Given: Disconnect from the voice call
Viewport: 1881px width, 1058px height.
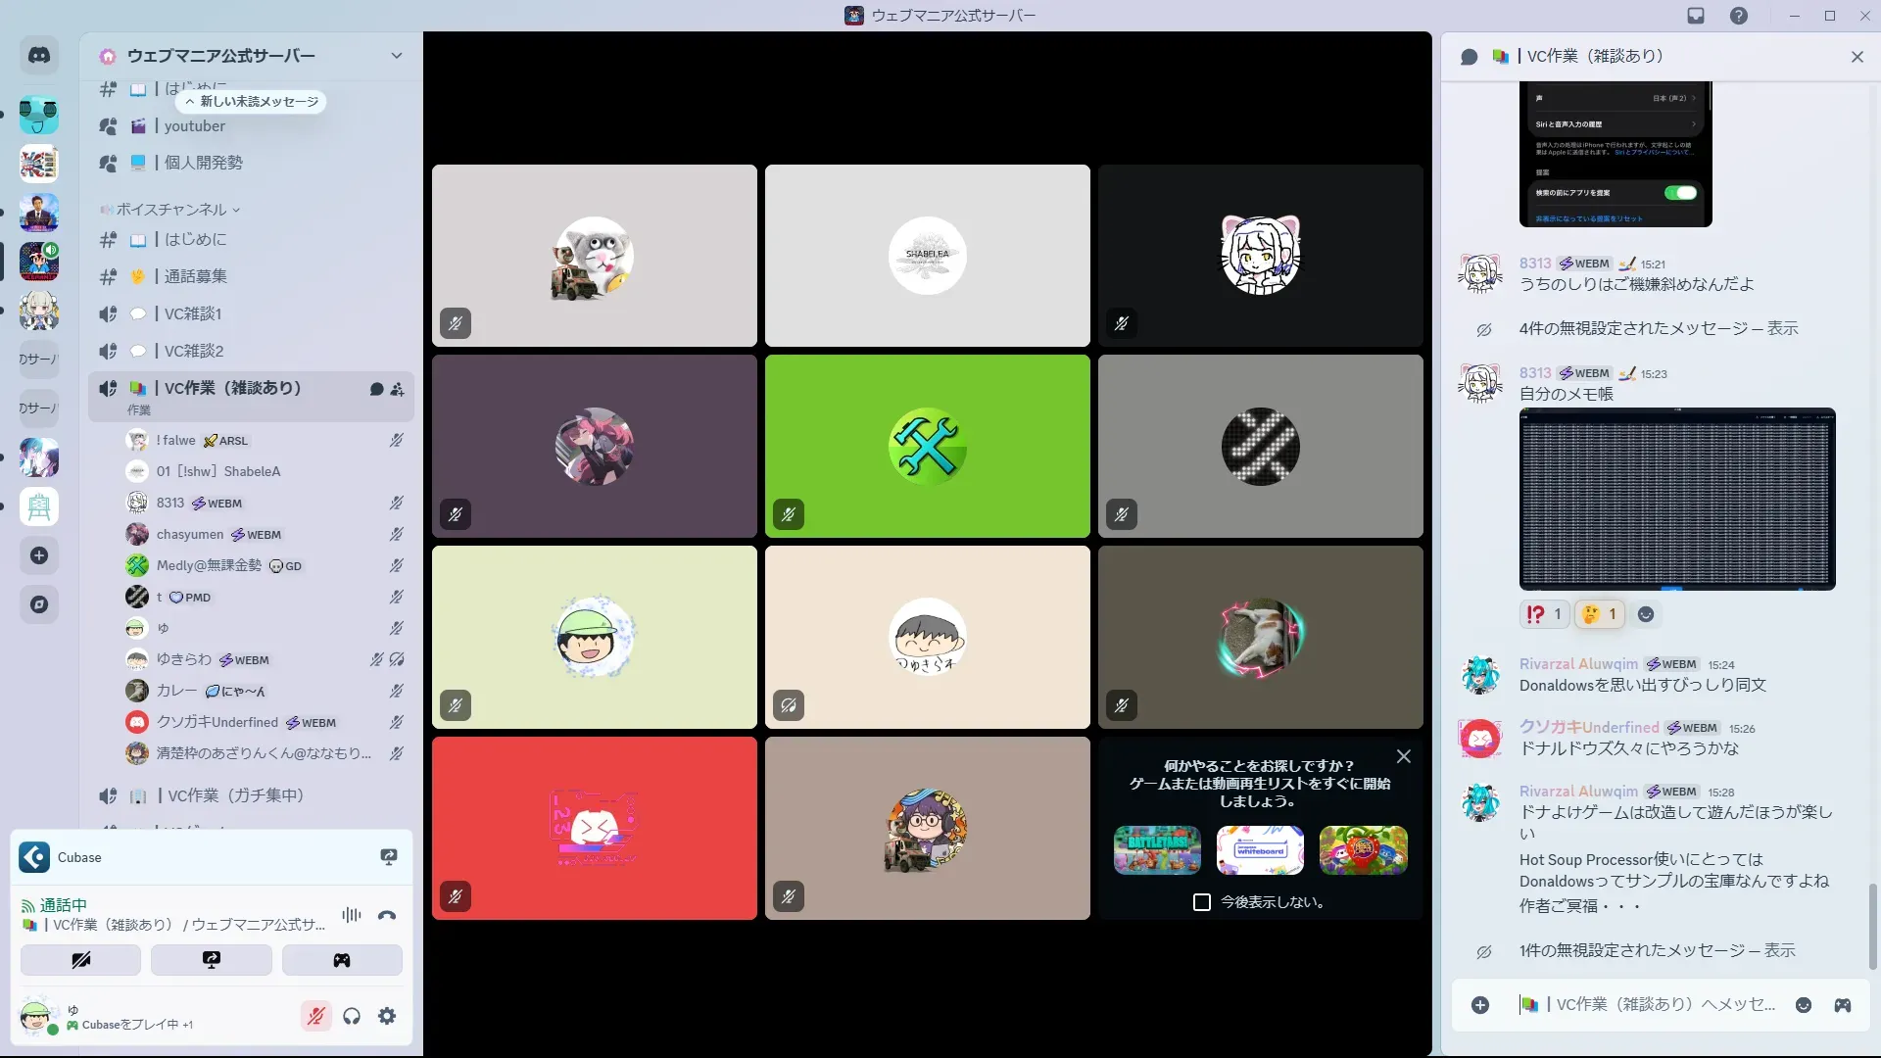Looking at the screenshot, I should pos(387,916).
